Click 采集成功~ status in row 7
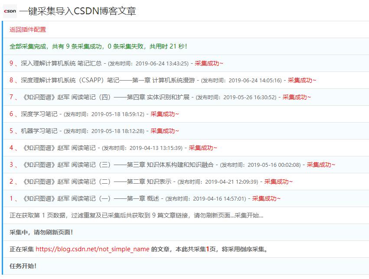 (x=297, y=97)
